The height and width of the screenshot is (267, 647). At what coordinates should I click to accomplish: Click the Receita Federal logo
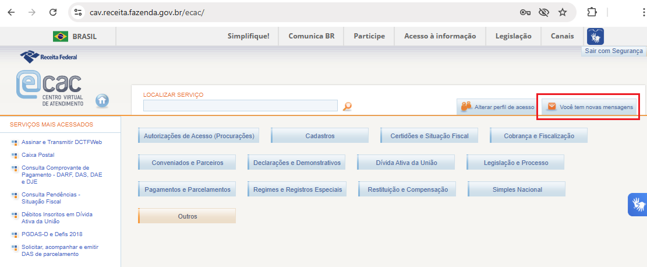(48, 57)
